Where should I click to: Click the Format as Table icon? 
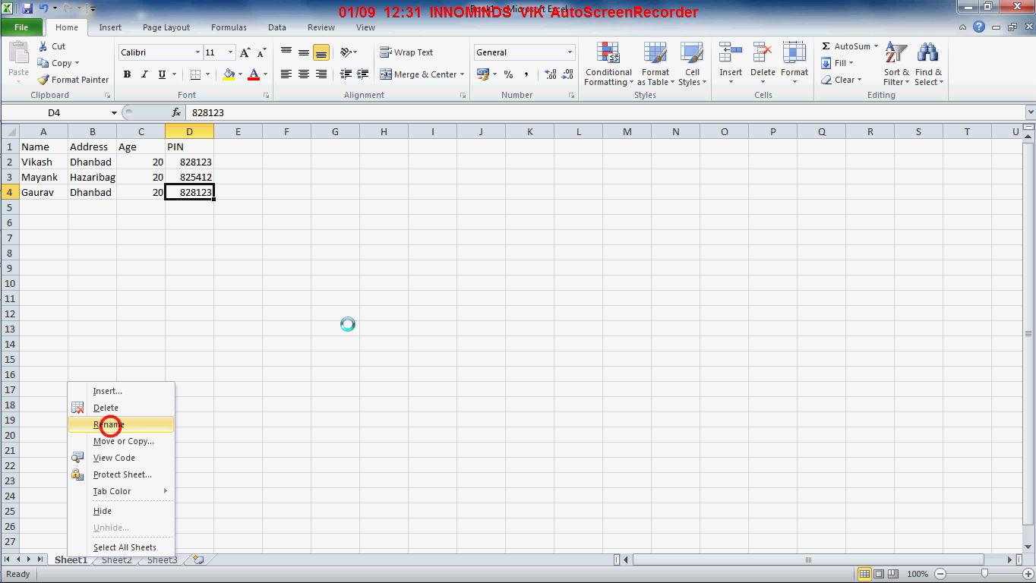tap(655, 53)
